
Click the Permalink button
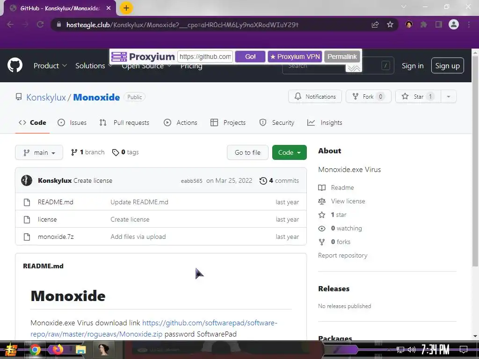pos(342,57)
